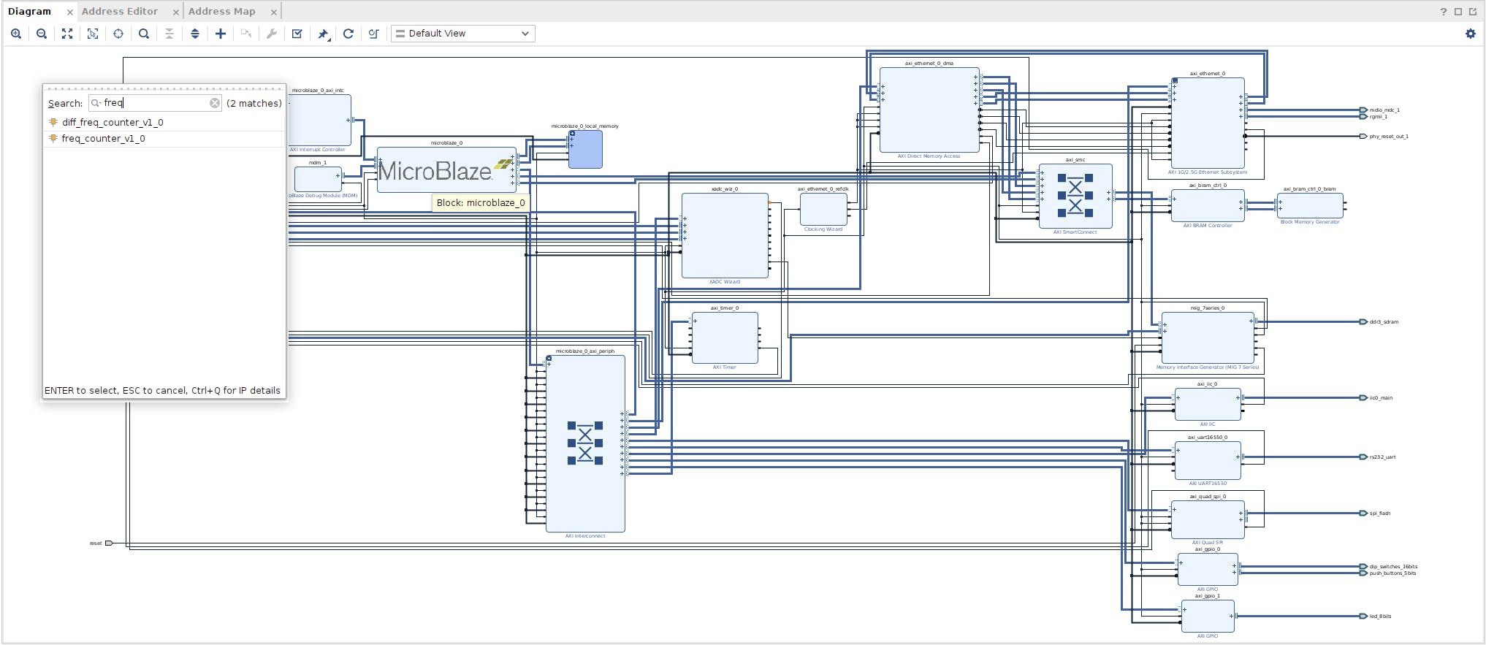Open the Default View dropdown
The width and height of the screenshot is (1486, 645).
tap(463, 34)
